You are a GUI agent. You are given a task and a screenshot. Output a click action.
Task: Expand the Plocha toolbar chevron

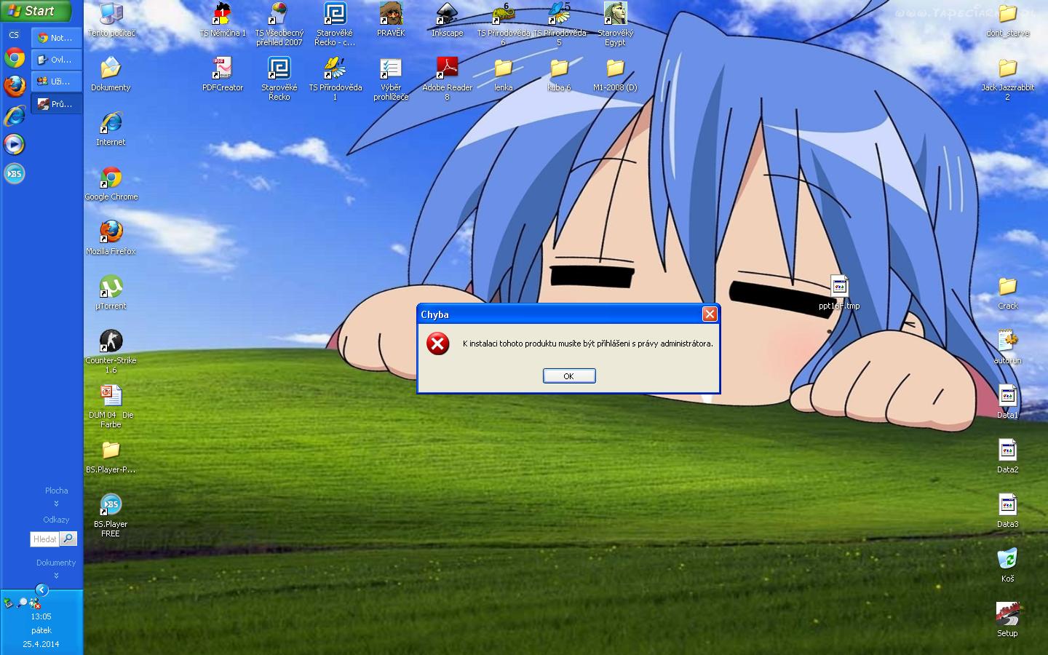tap(56, 504)
